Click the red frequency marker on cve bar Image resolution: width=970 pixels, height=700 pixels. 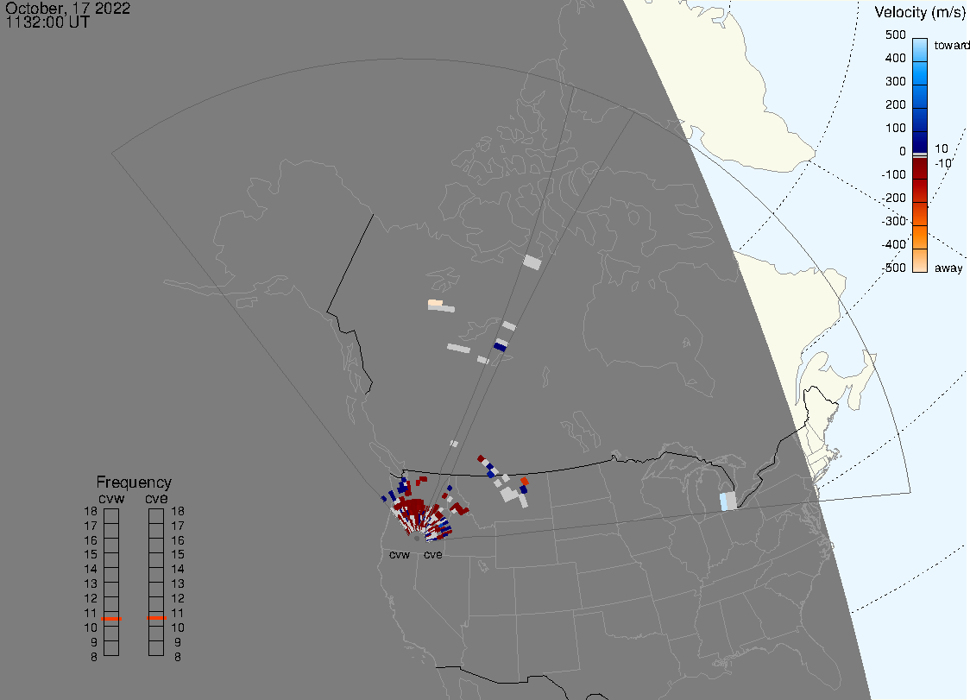tap(156, 618)
